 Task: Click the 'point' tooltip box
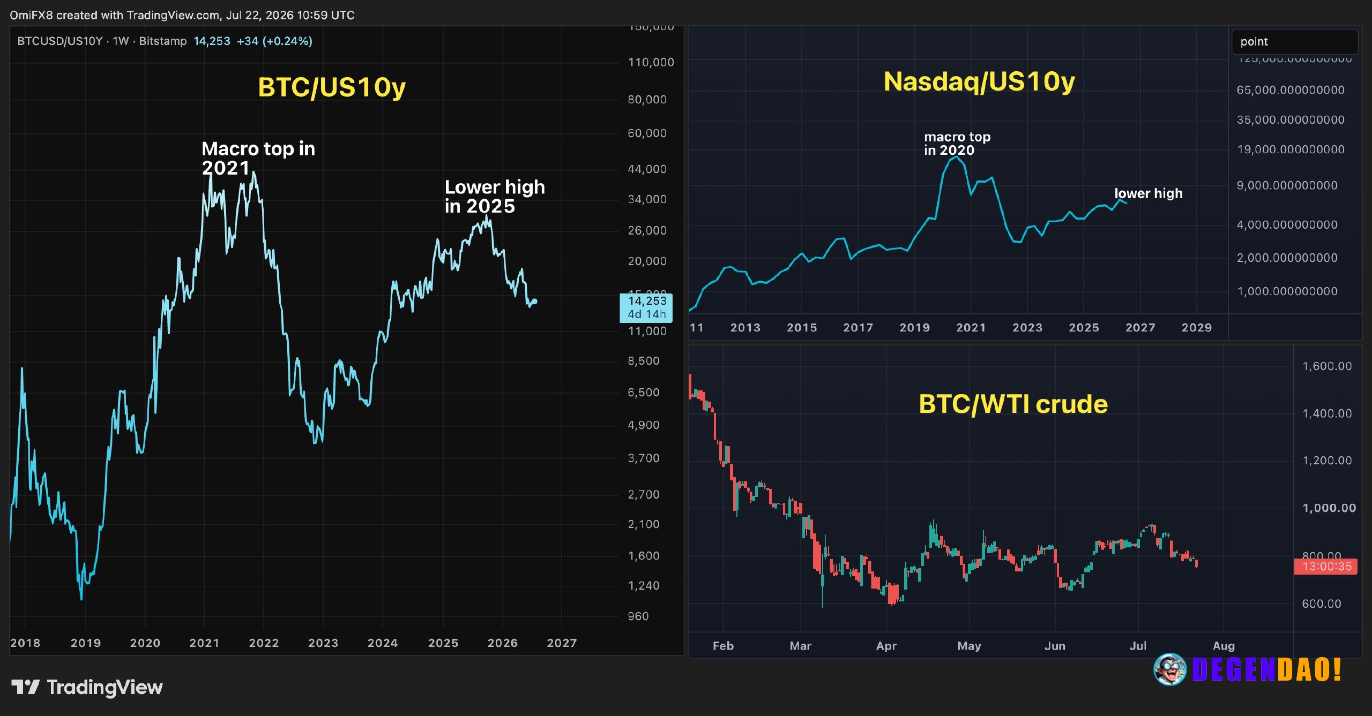tap(1294, 42)
